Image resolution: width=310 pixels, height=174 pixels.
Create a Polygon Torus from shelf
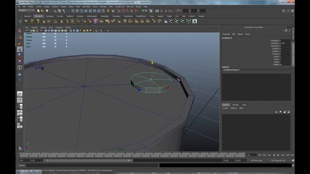point(55,21)
